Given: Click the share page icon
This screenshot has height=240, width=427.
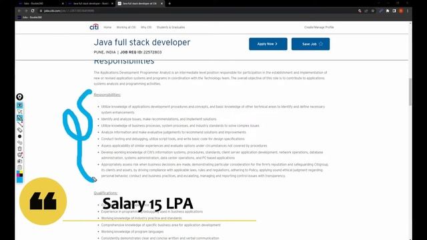Looking at the screenshot, I should point(366,11).
